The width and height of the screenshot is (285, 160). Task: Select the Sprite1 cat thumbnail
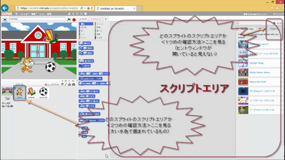point(19,93)
